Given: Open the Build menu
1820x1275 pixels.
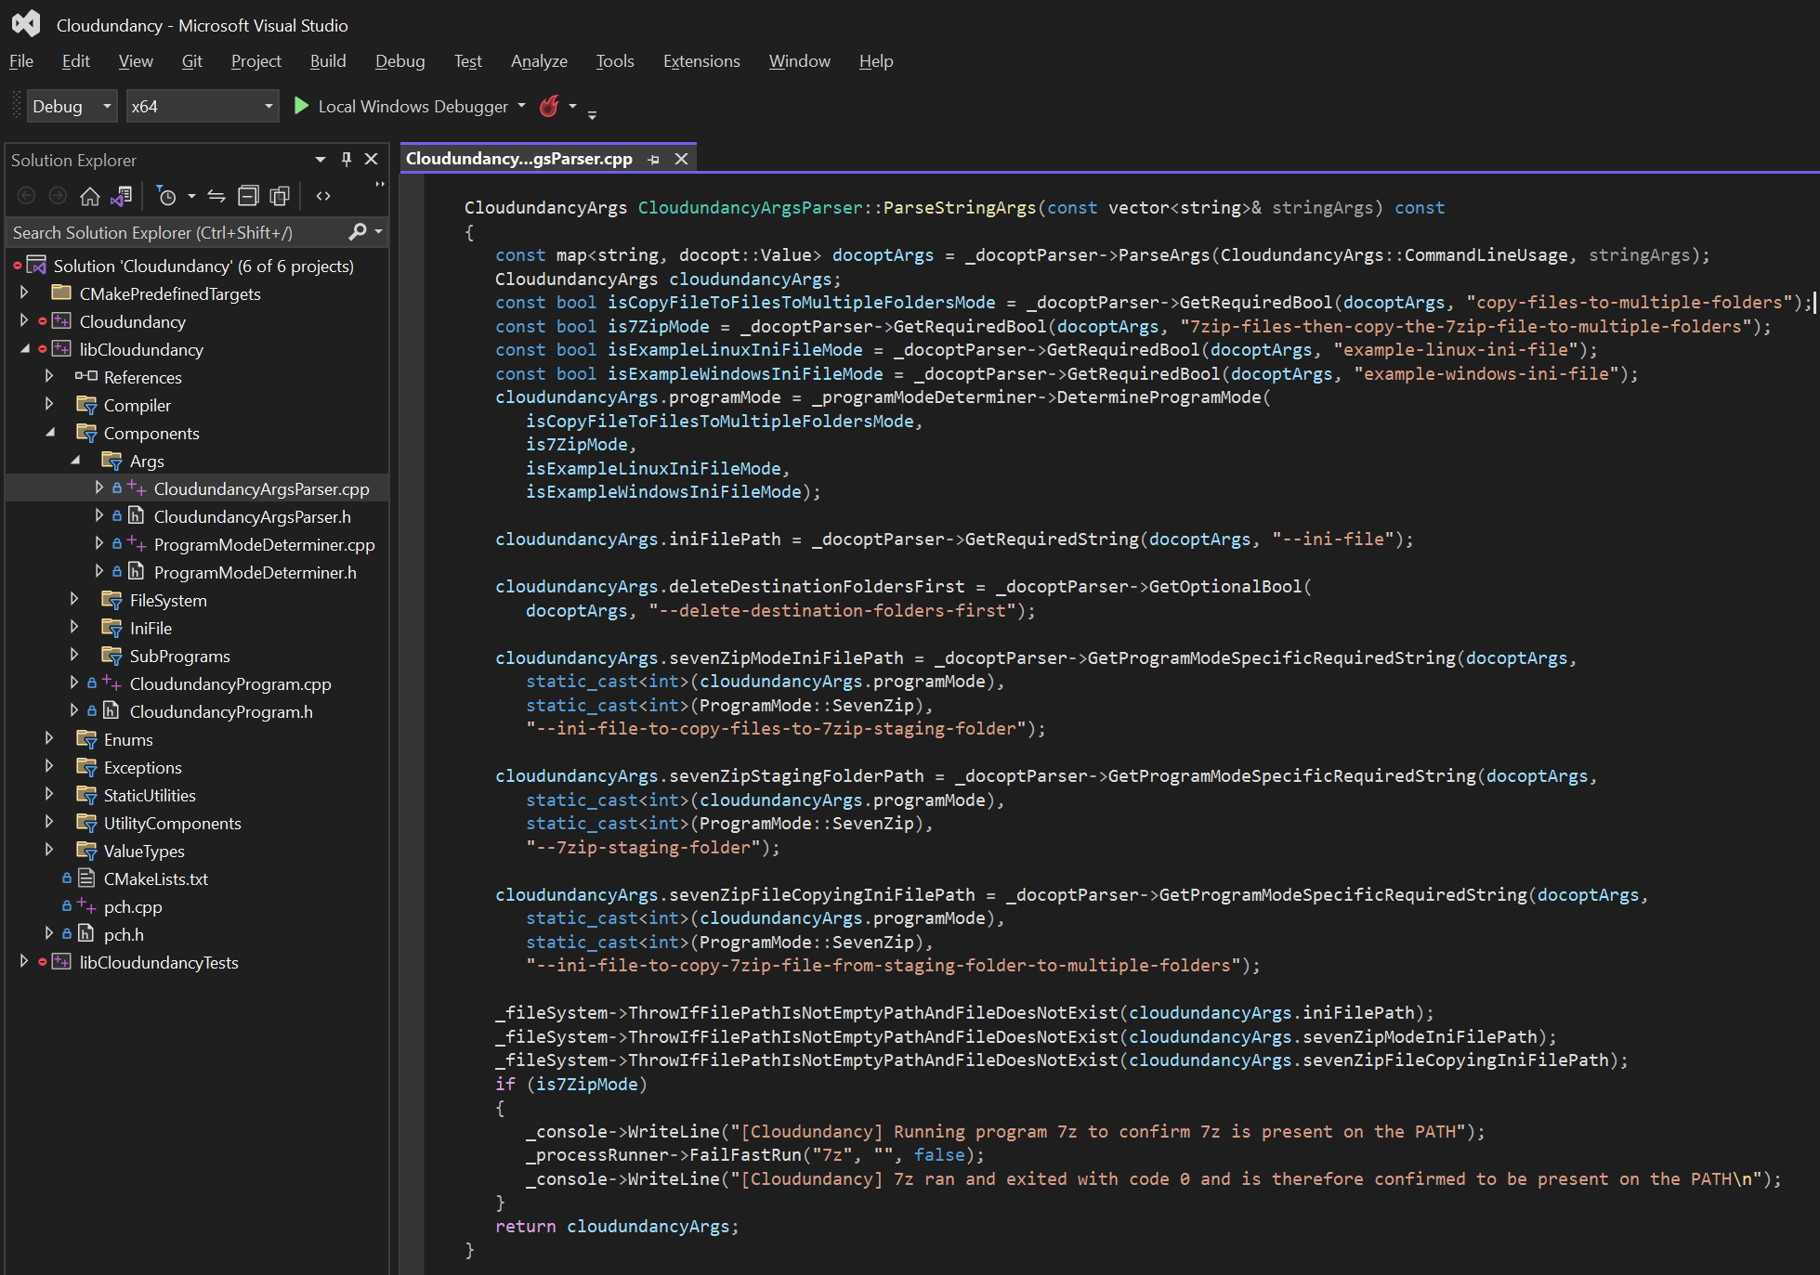Looking at the screenshot, I should [328, 61].
